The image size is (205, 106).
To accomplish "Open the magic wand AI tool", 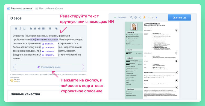I will click(x=144, y=17).
